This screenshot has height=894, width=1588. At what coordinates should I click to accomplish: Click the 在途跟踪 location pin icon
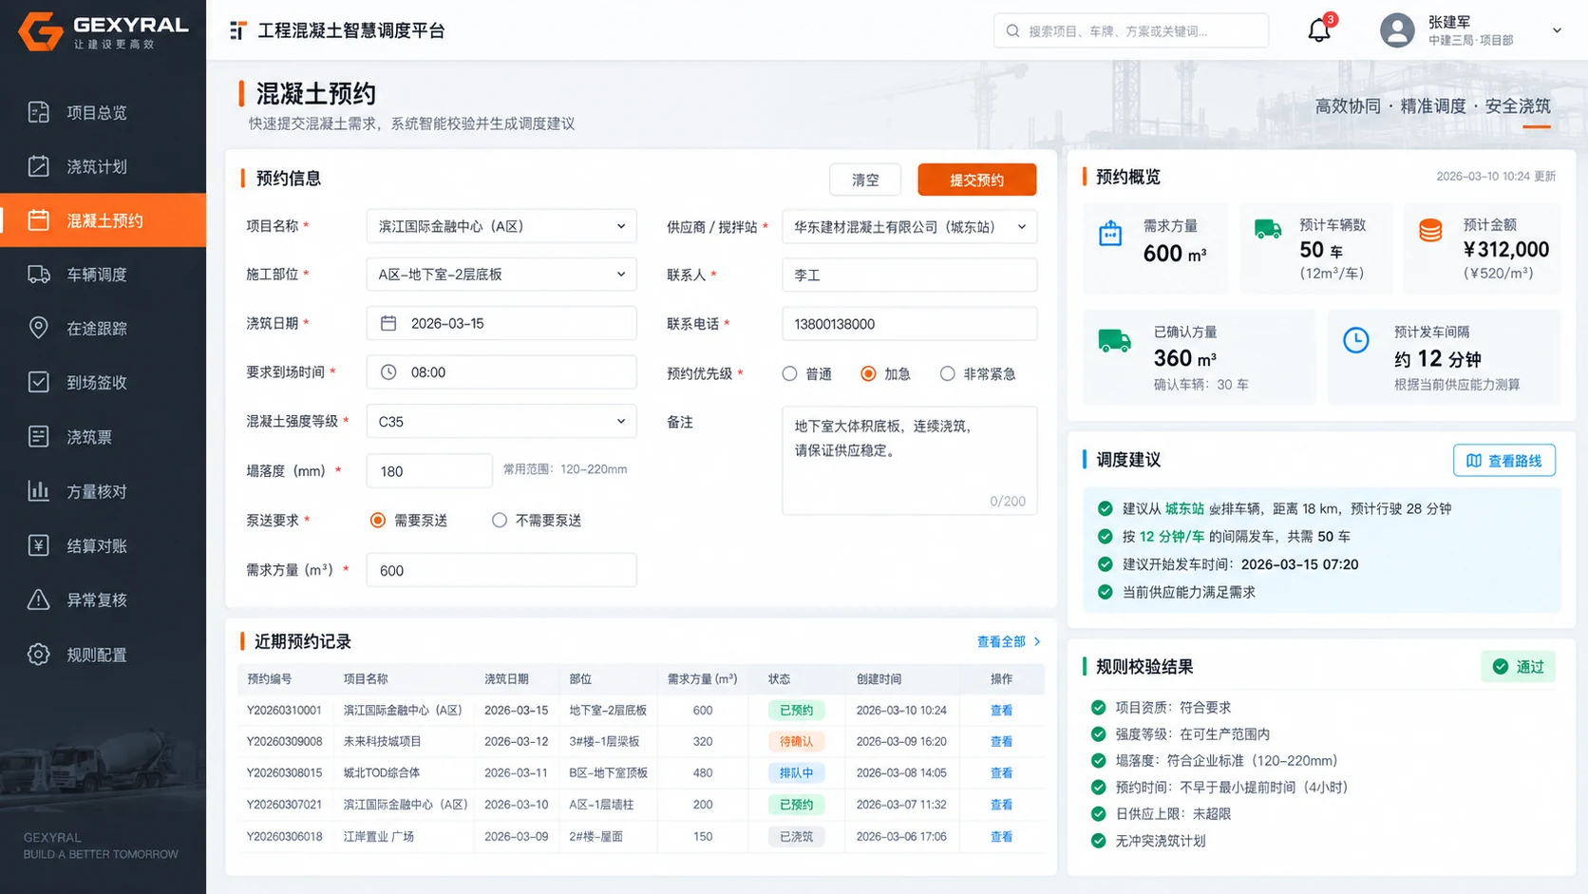[x=38, y=328]
